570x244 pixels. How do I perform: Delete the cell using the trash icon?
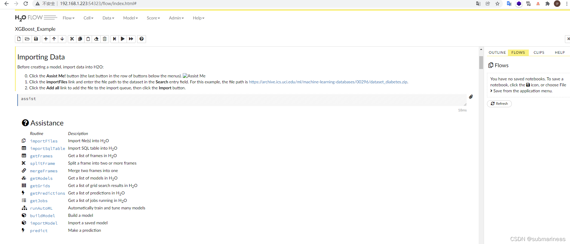[x=105, y=39]
